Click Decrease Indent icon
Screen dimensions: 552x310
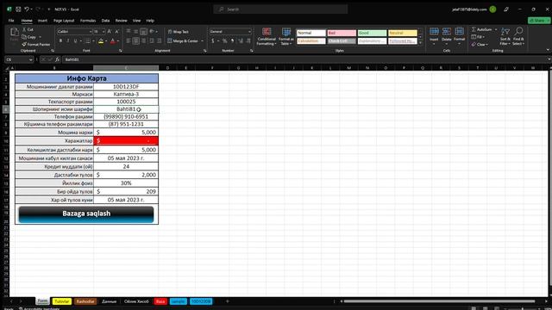[152, 41]
